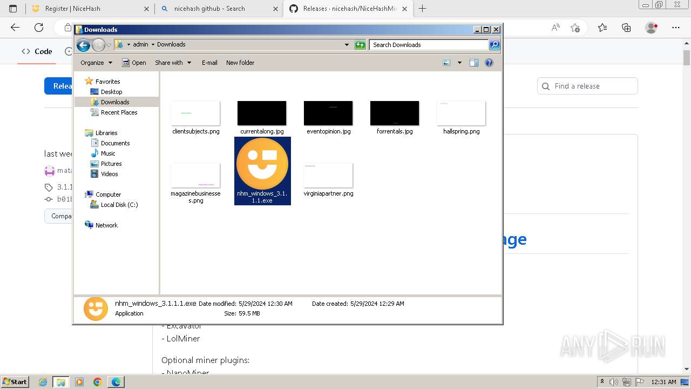Select virginiapartner.png file thumbnail
The image size is (691, 389).
click(x=328, y=176)
